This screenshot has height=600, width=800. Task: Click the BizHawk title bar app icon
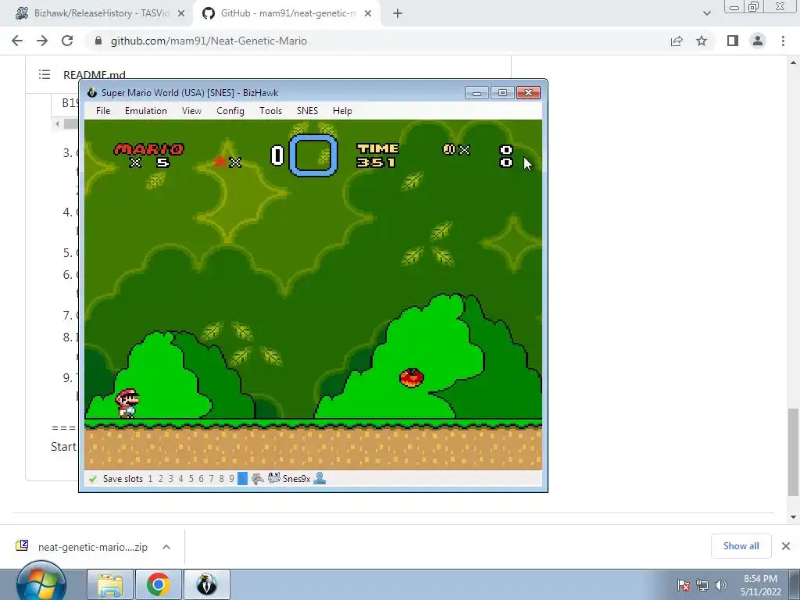(x=92, y=92)
